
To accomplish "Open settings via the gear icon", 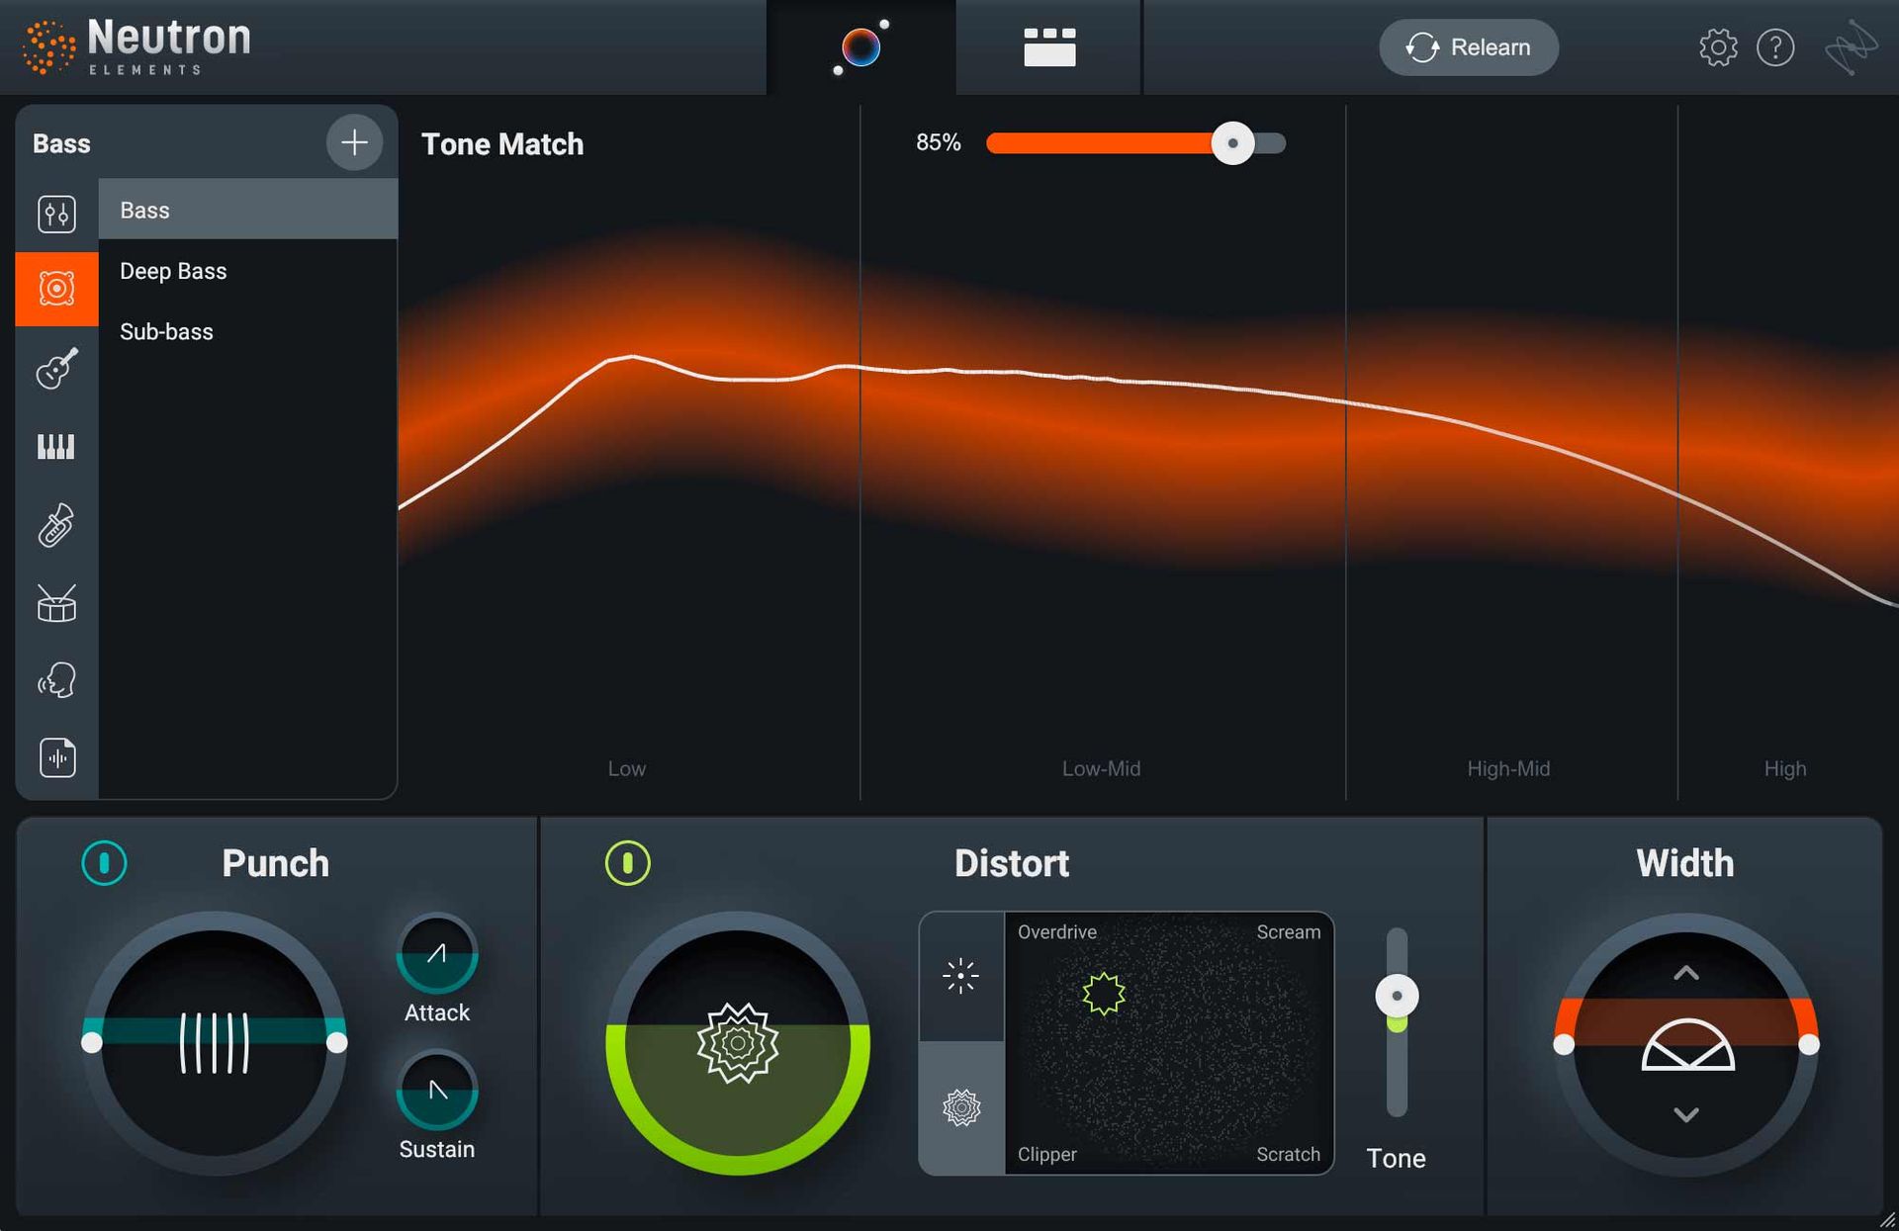I will 1718,47.
